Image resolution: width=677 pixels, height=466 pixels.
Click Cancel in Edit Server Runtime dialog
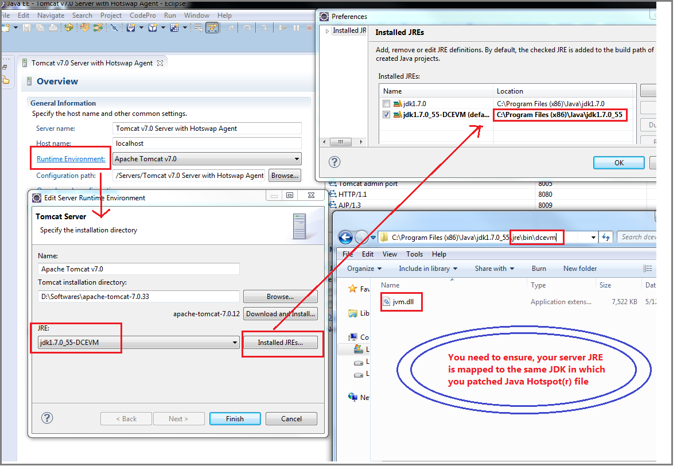tap(291, 418)
